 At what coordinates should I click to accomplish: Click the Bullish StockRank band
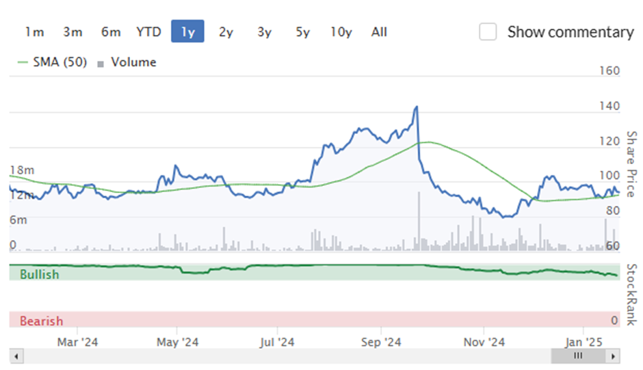point(315,272)
